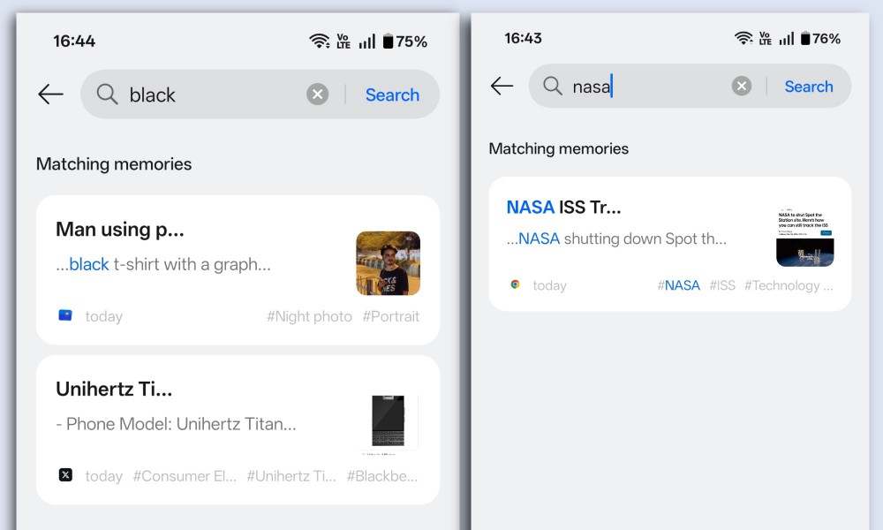Screen dimensions: 883x530
Task: Click the magnifier icon in the 'black' search box
Action: tap(107, 94)
